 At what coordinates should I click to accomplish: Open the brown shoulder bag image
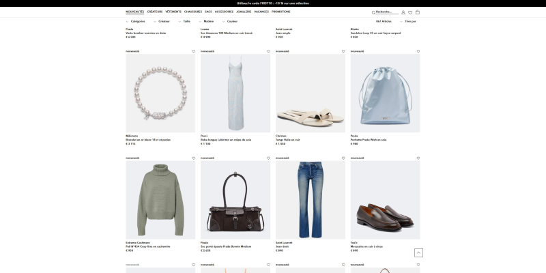pyautogui.click(x=235, y=200)
